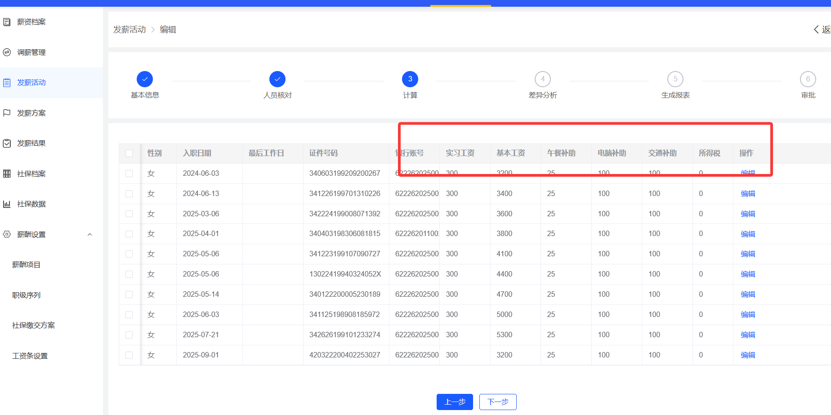
Task: Collapse the 薪酬设置 submenu arrow
Action: pyautogui.click(x=90, y=234)
